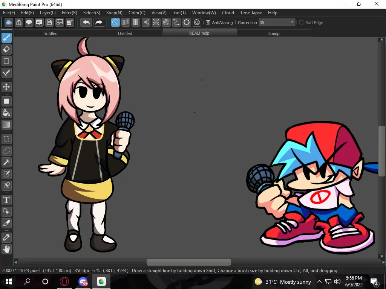Open the File menu
This screenshot has width=386, height=289.
(x=9, y=13)
